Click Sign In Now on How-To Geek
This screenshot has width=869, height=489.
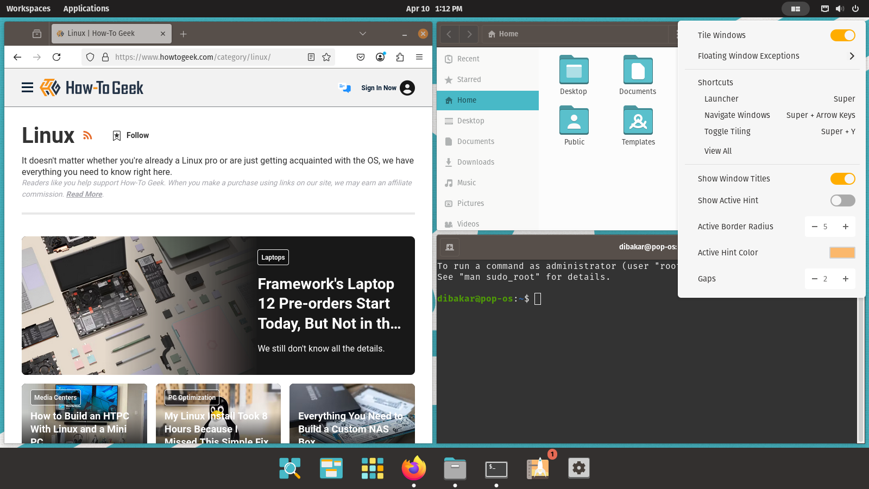tap(379, 88)
